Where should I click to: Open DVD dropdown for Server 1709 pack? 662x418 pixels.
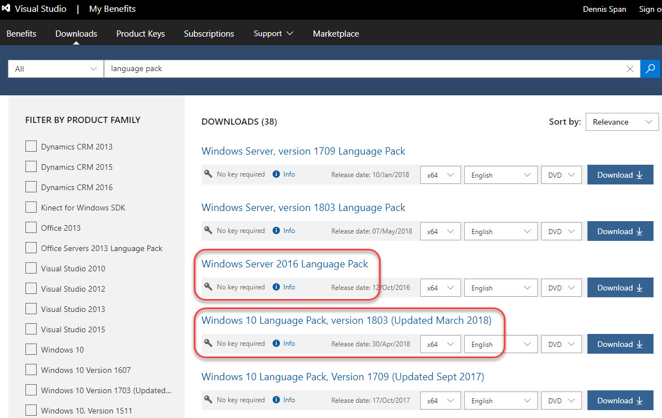[561, 175]
